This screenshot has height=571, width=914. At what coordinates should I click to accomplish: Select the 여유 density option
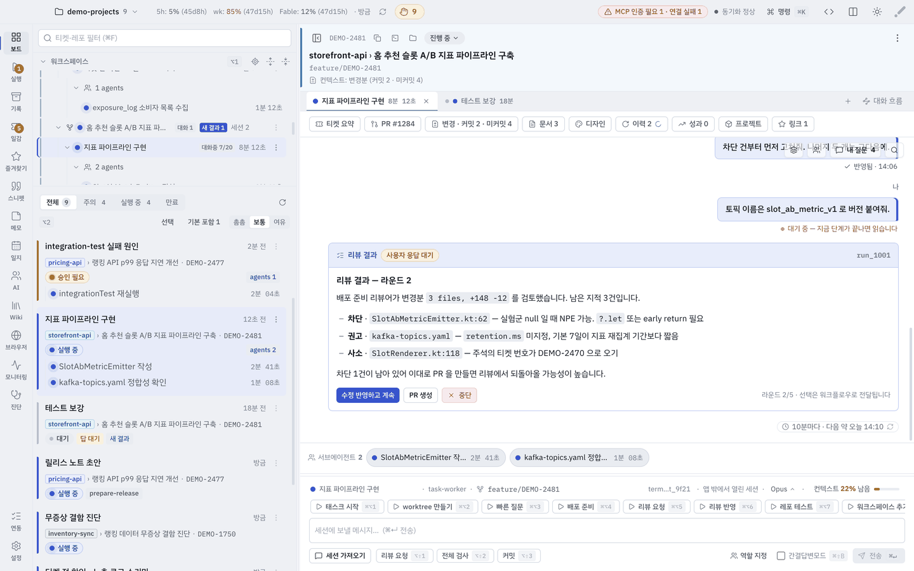click(x=279, y=222)
